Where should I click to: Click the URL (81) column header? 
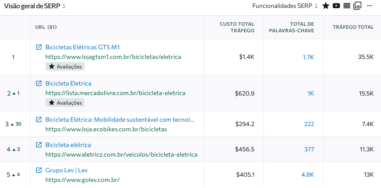(46, 27)
